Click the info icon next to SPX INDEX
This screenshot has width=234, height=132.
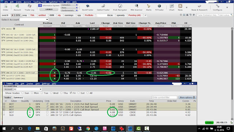point(14,29)
